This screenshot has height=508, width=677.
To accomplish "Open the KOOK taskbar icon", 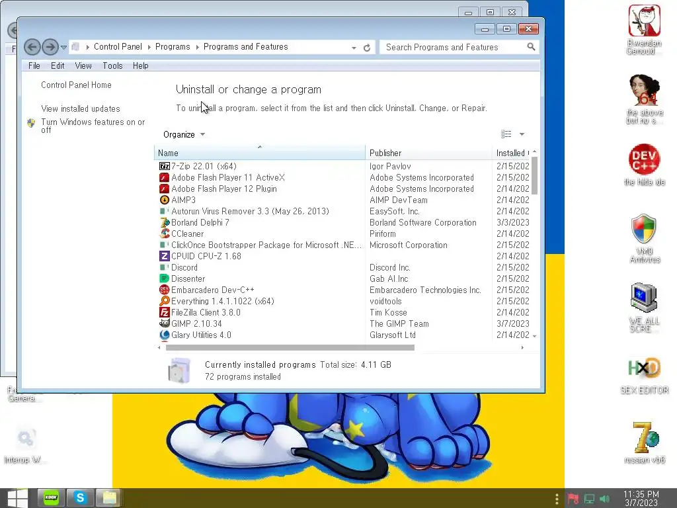I will point(52,498).
